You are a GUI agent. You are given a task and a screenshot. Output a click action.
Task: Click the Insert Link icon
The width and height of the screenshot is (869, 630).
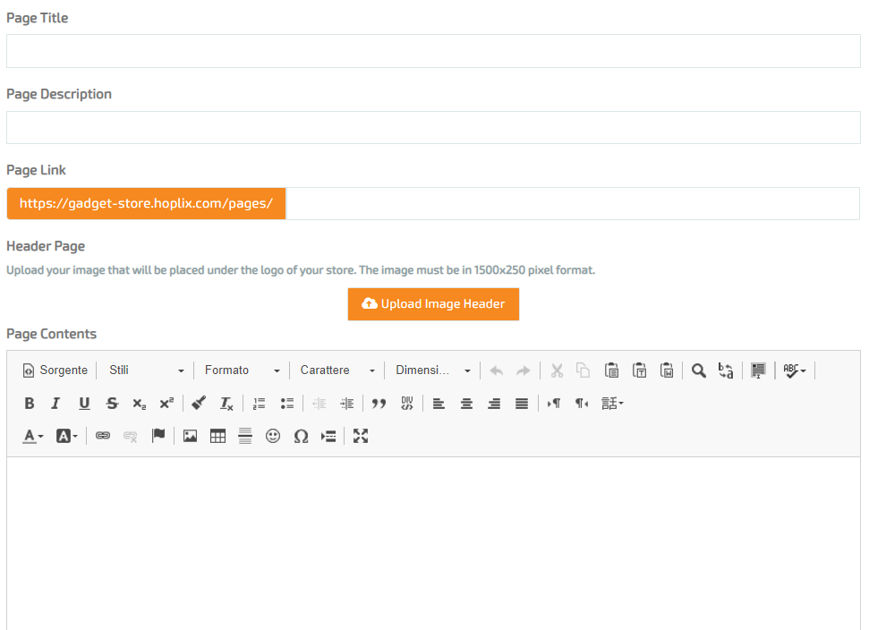coord(103,436)
